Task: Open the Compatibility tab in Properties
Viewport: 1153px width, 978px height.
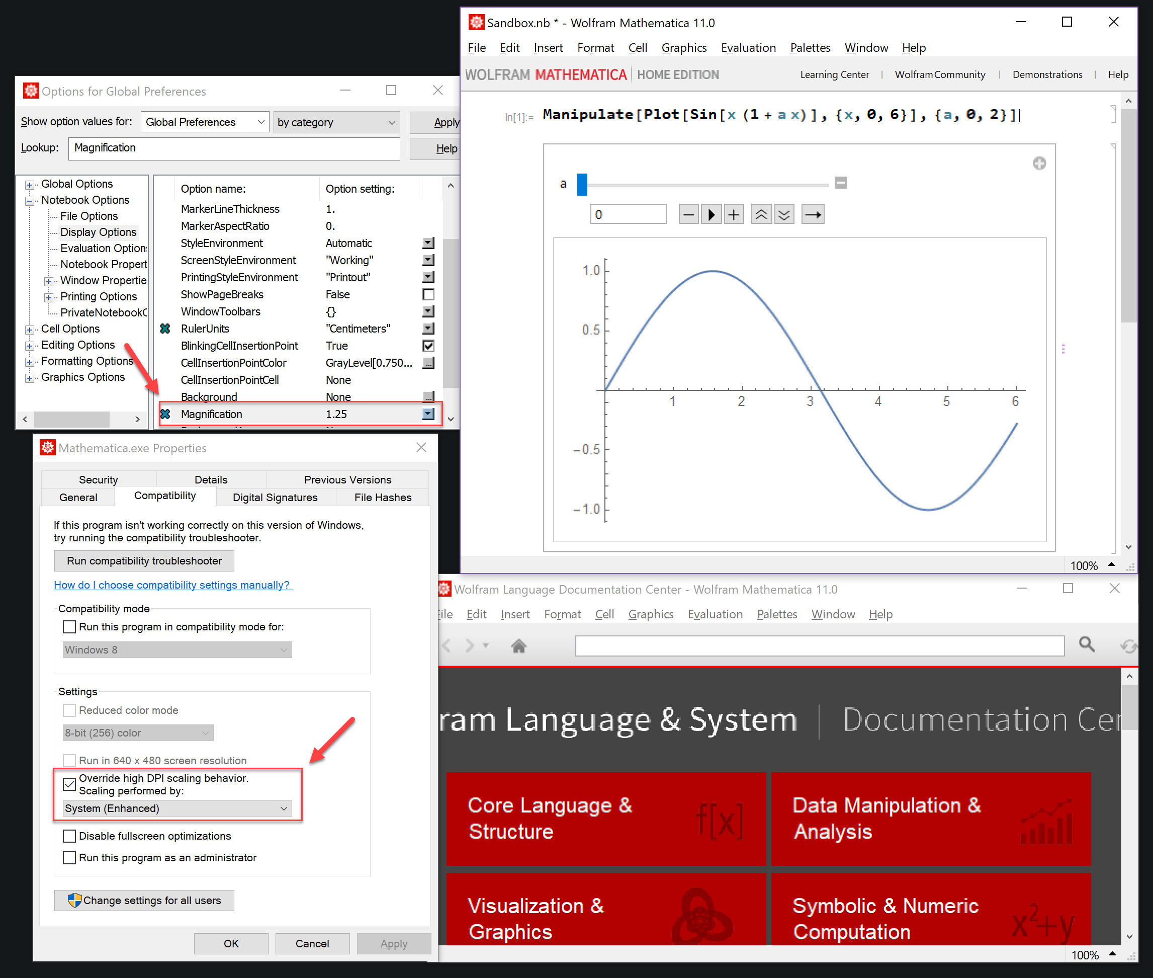Action: point(163,498)
